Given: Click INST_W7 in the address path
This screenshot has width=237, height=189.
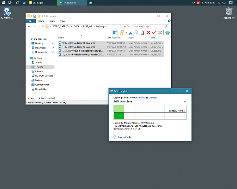Looking at the screenshot, I should 88,26.
